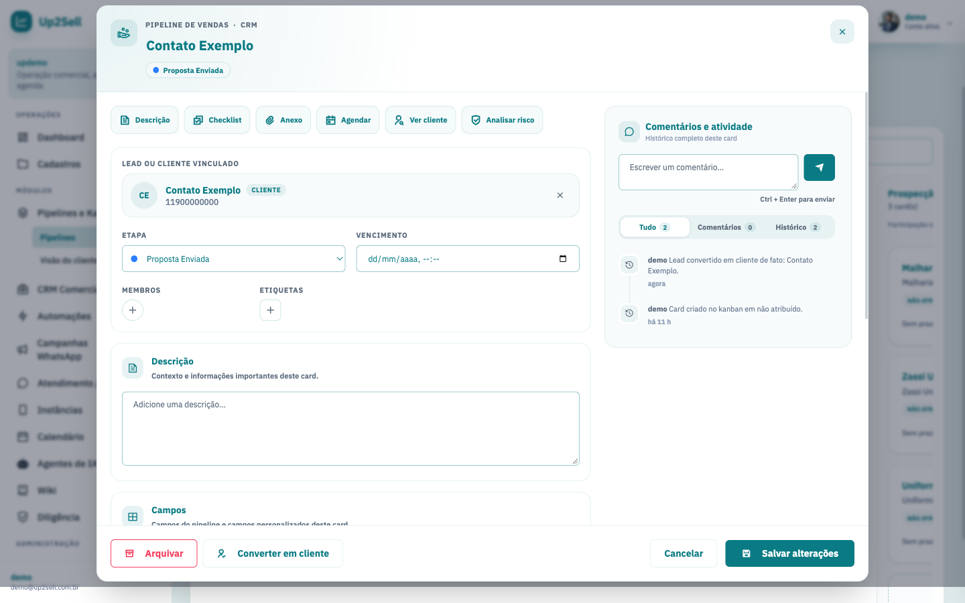Click the Descrição section document icon
Image resolution: width=965 pixels, height=603 pixels.
[133, 368]
